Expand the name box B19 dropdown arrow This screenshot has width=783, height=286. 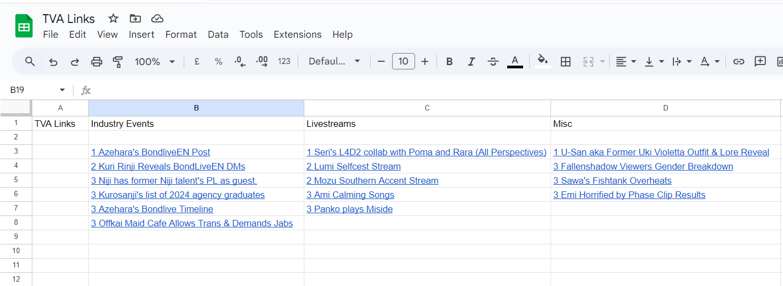click(x=62, y=90)
